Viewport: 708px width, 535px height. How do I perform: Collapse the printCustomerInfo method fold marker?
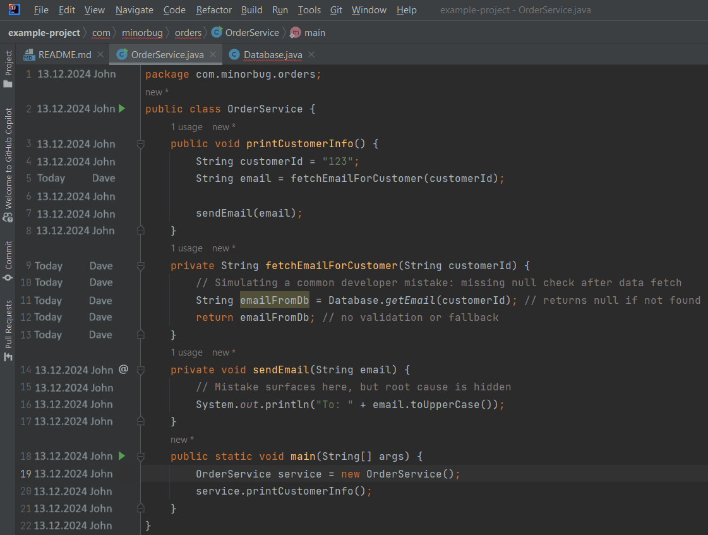pos(141,144)
